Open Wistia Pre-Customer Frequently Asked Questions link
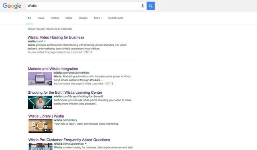This screenshot has height=150, width=257. tap(69, 140)
